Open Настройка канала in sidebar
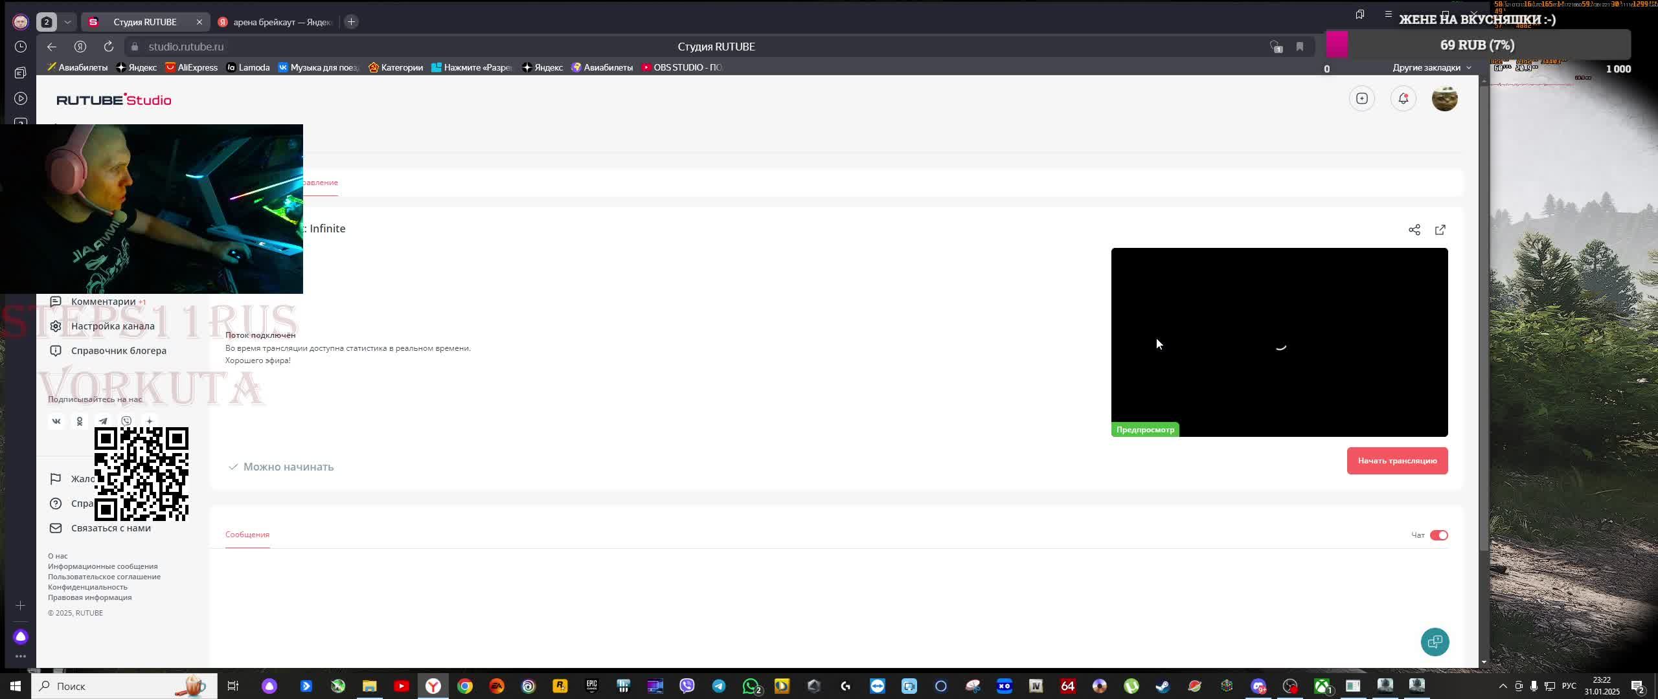Screen dimensions: 1658x699 click(112, 326)
